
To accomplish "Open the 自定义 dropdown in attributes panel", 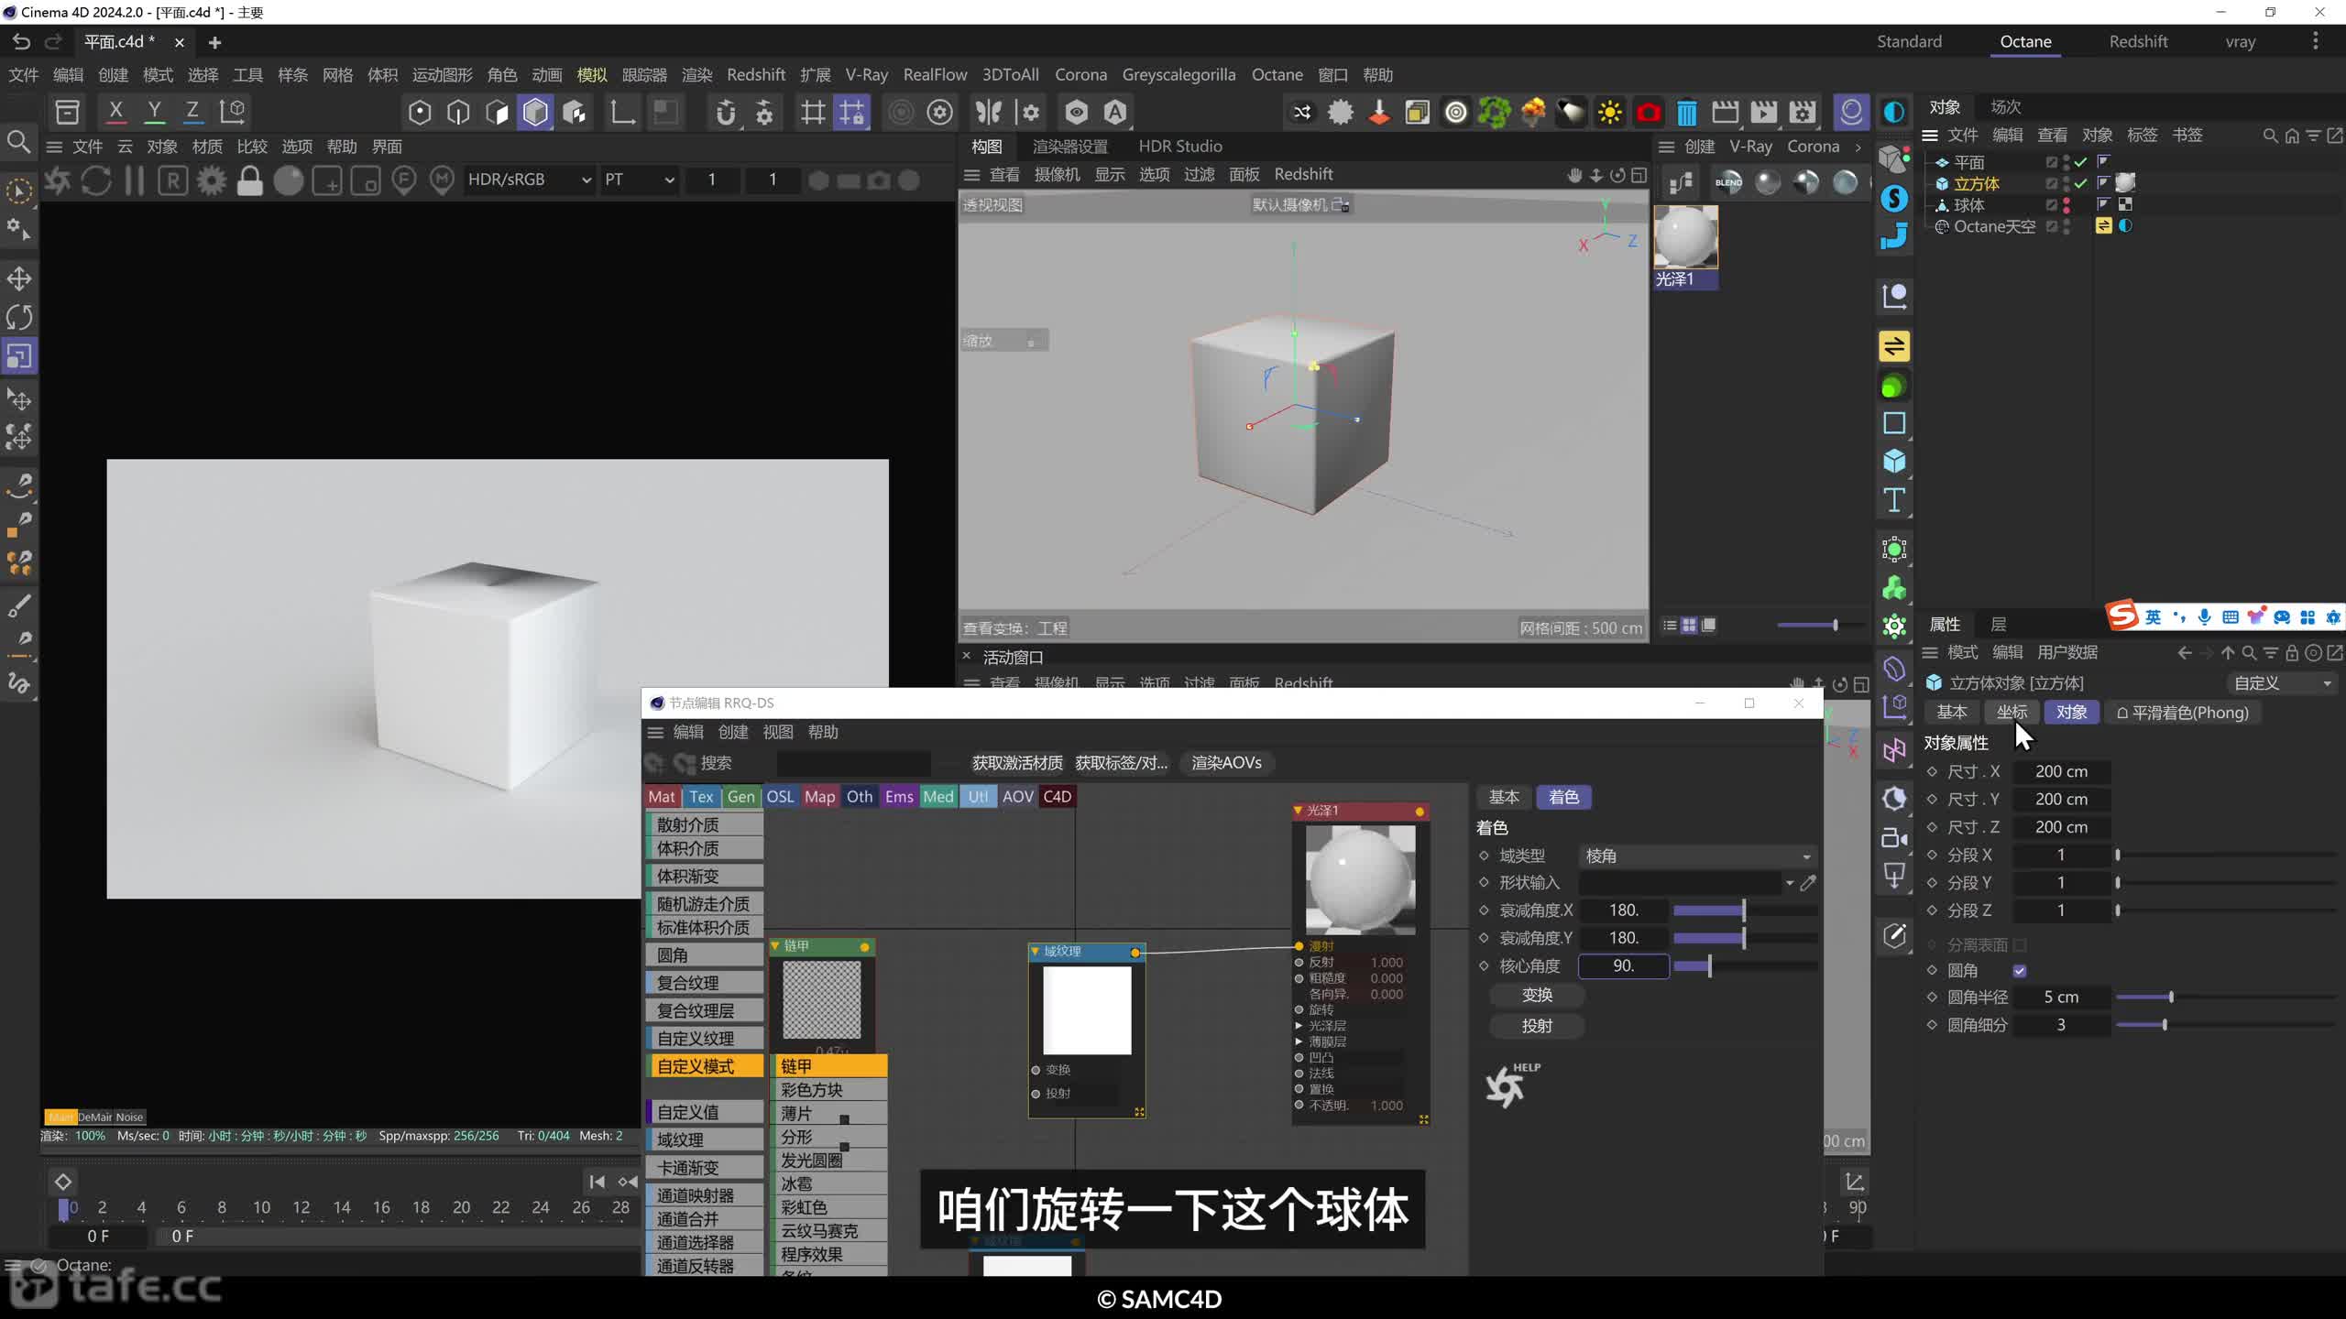I will pyautogui.click(x=2282, y=683).
